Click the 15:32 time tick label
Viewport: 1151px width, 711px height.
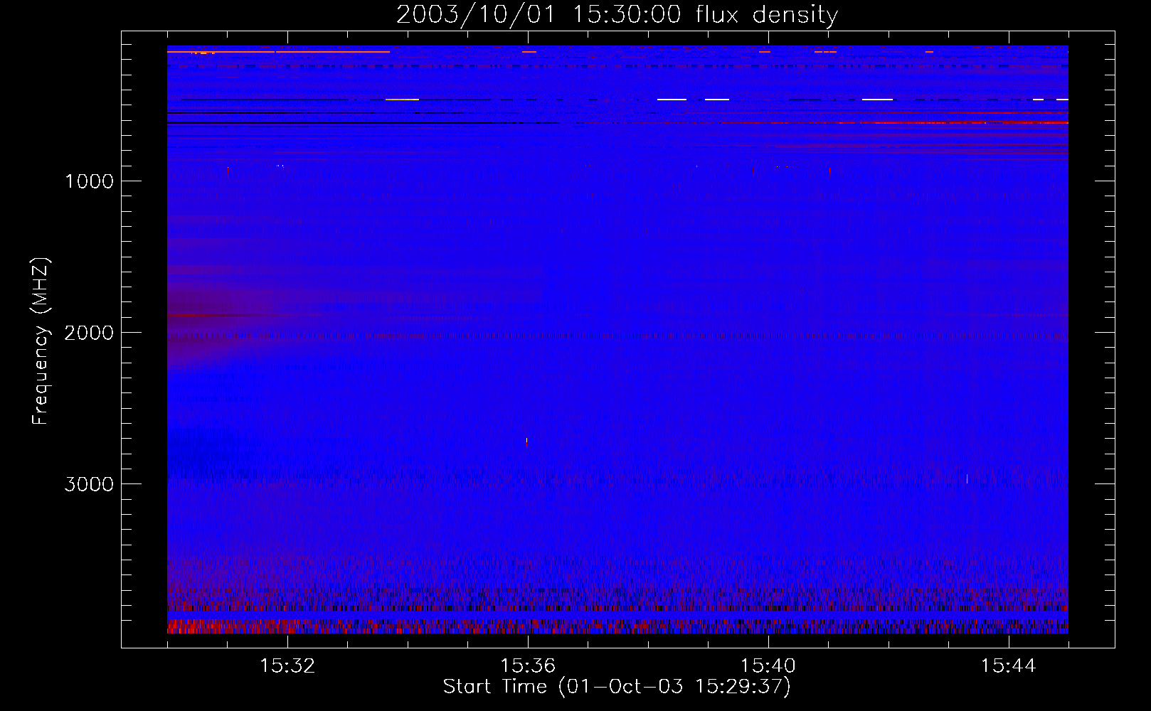(x=287, y=666)
